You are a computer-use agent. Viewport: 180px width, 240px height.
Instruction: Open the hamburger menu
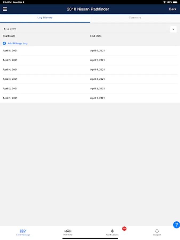point(5,9)
